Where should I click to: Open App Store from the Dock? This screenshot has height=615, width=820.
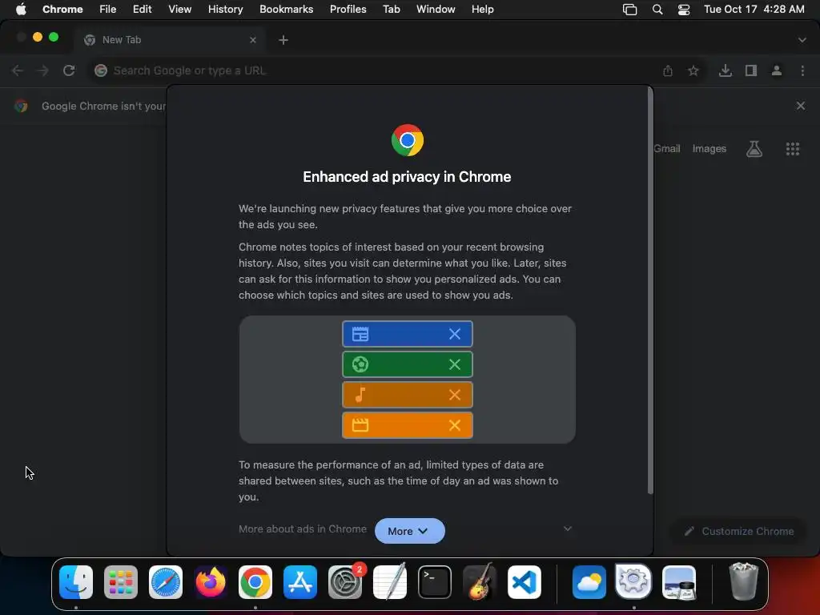pos(300,582)
